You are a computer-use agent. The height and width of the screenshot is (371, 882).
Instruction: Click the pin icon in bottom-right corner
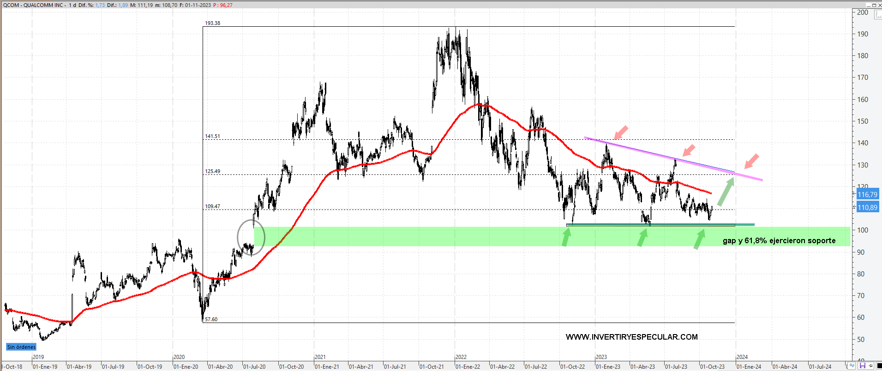coord(870,366)
